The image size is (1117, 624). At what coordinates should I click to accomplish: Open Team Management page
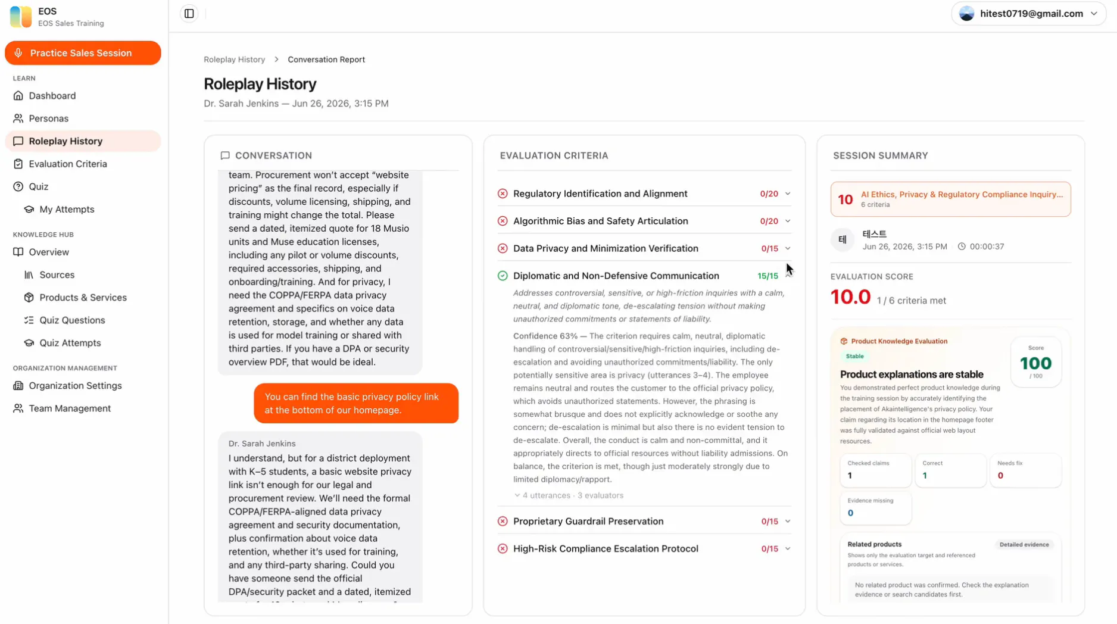coord(83,408)
